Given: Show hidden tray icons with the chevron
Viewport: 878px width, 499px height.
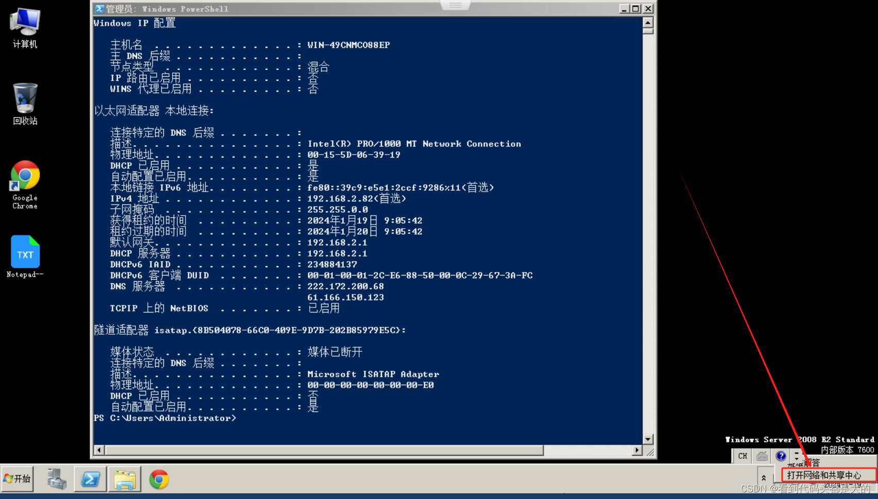Looking at the screenshot, I should [x=764, y=478].
